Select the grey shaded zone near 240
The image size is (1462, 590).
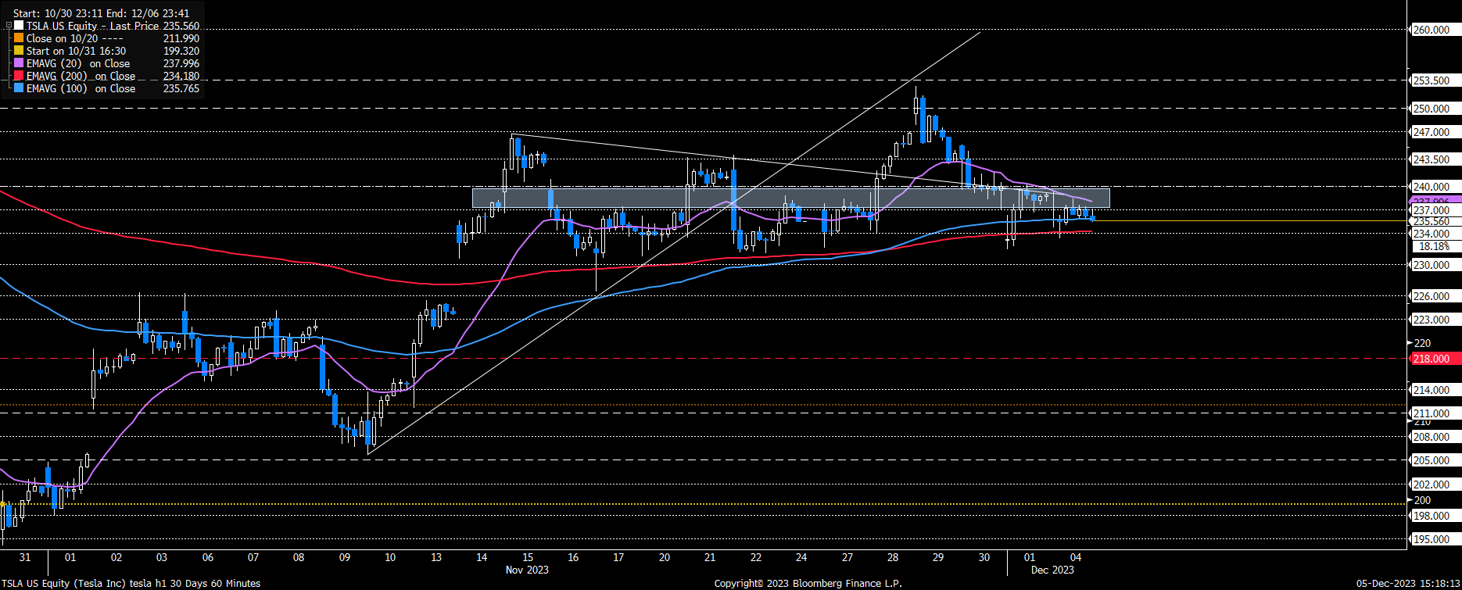tap(790, 197)
